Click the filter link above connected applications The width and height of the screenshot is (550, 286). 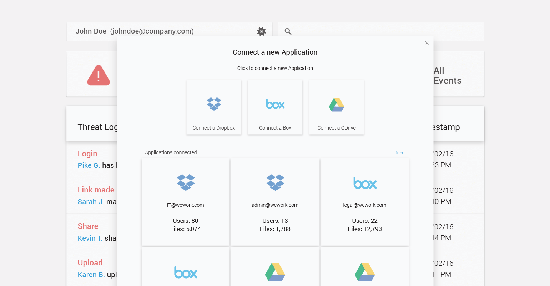tap(399, 153)
